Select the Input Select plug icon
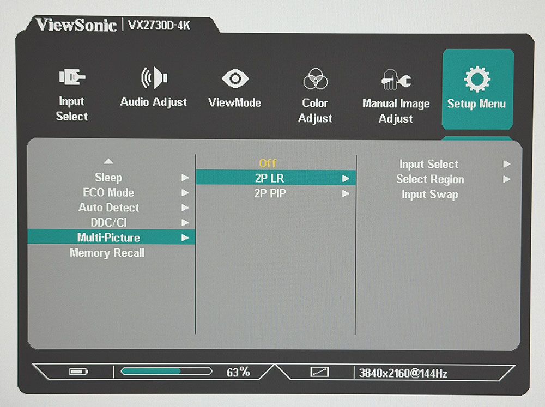Viewport: 545px width, 407px height. [72, 77]
